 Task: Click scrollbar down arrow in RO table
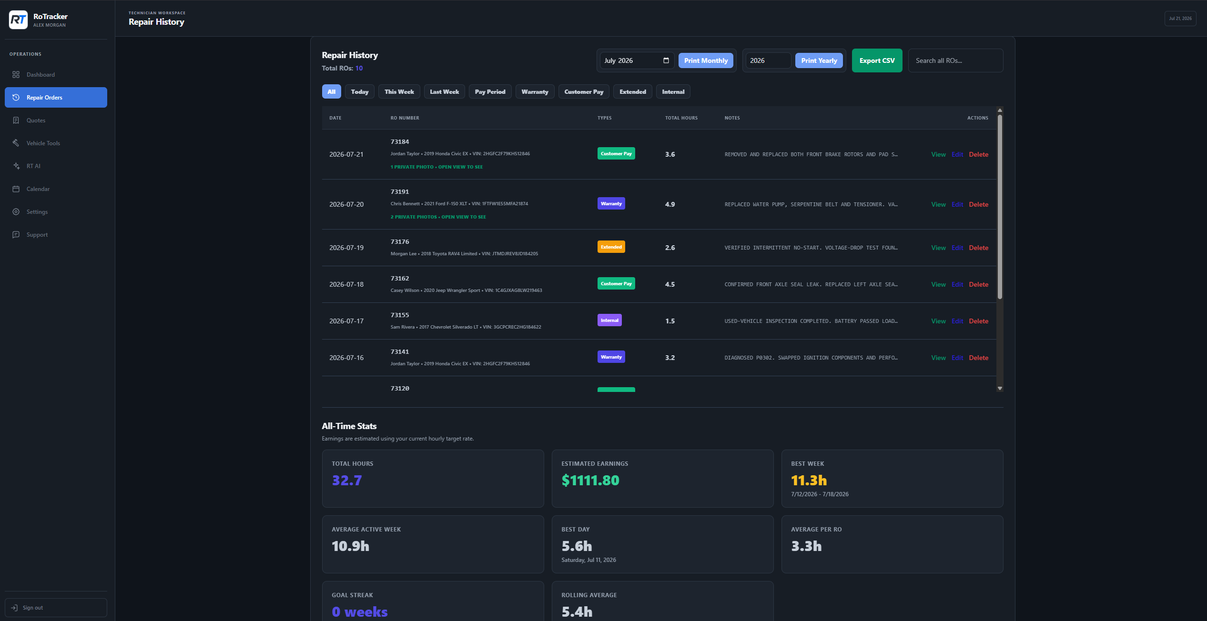(1000, 388)
